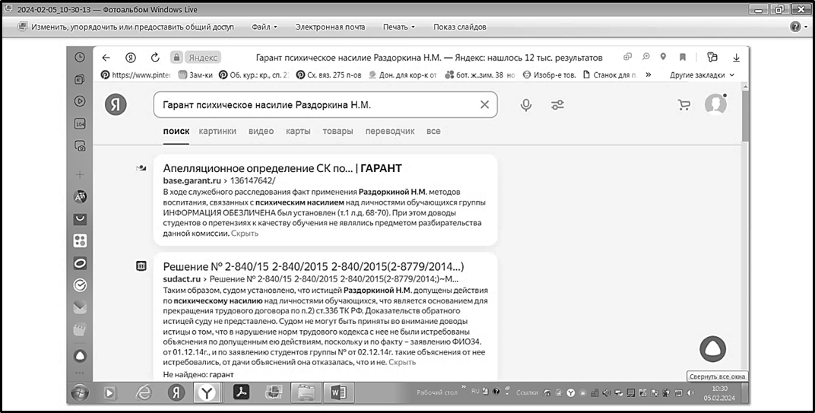Switch to the видео tab

261,131
